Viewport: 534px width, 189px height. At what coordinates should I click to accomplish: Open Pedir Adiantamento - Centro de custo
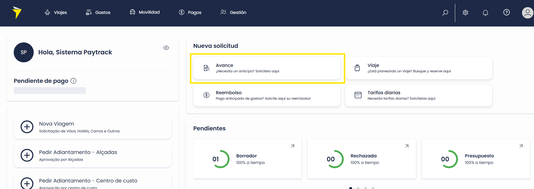tap(93, 180)
